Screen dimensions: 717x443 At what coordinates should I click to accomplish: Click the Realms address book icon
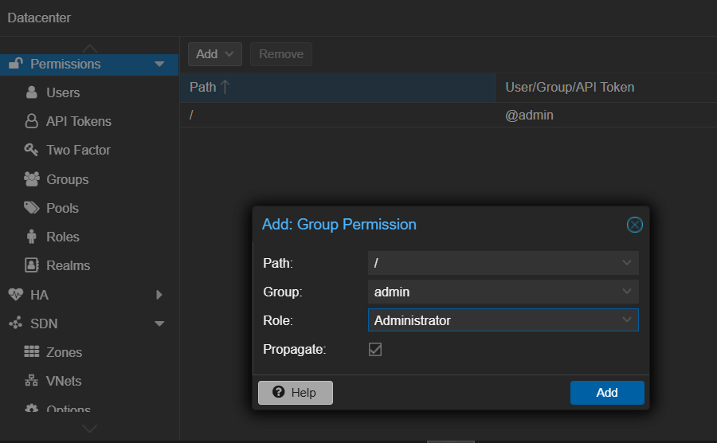click(x=32, y=265)
